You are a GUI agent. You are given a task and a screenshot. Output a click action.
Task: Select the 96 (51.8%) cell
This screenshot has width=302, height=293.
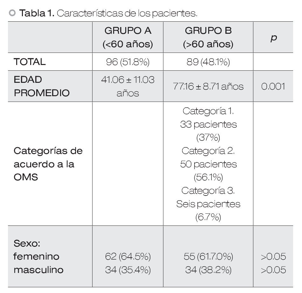(x=128, y=62)
